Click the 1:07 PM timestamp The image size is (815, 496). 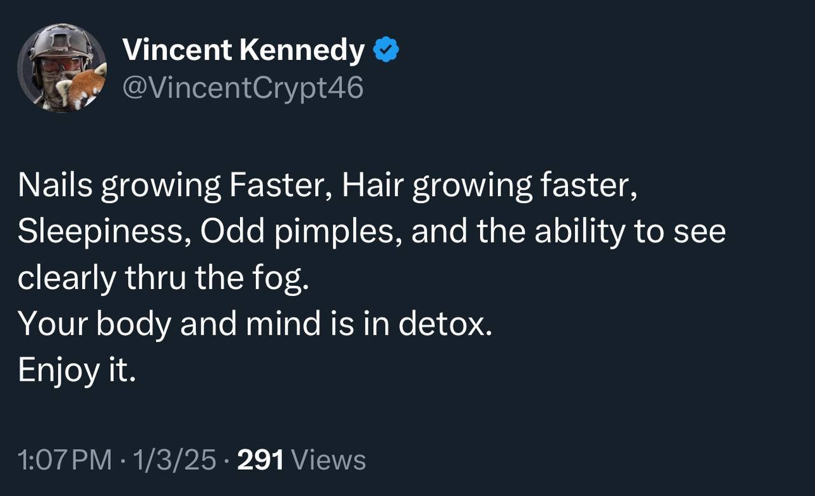pos(64,460)
